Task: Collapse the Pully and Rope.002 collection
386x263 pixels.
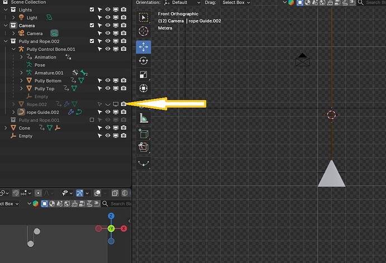Action: pos(6,41)
